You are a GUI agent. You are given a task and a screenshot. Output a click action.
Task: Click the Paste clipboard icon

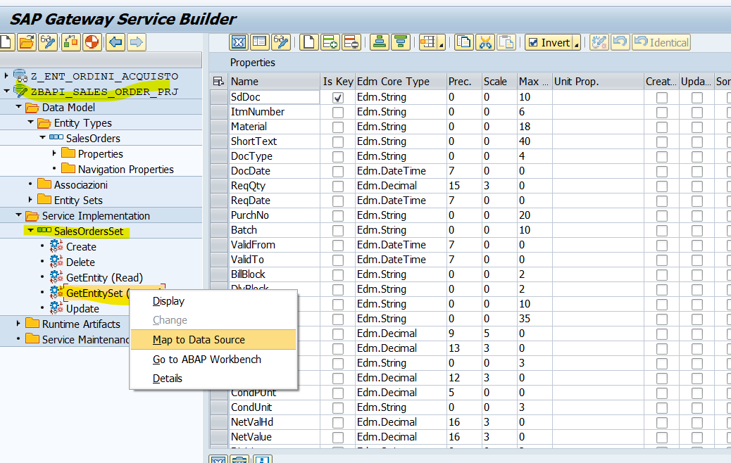(x=506, y=42)
